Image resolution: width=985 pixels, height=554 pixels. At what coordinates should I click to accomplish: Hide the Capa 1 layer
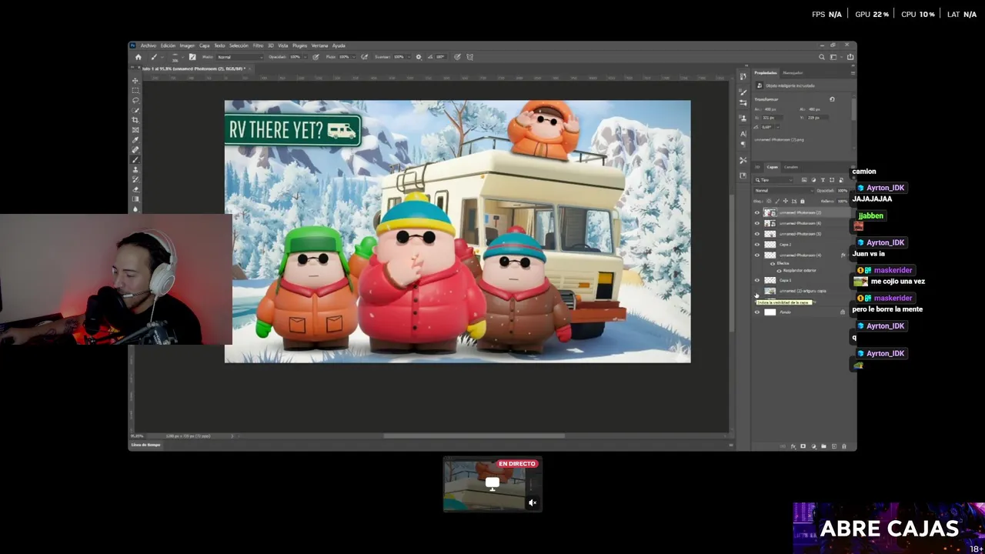click(756, 280)
